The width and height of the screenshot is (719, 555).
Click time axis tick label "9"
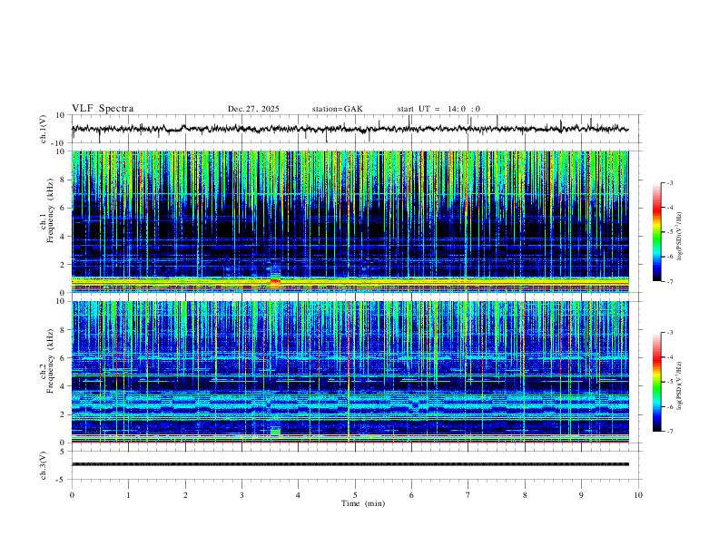pos(581,495)
